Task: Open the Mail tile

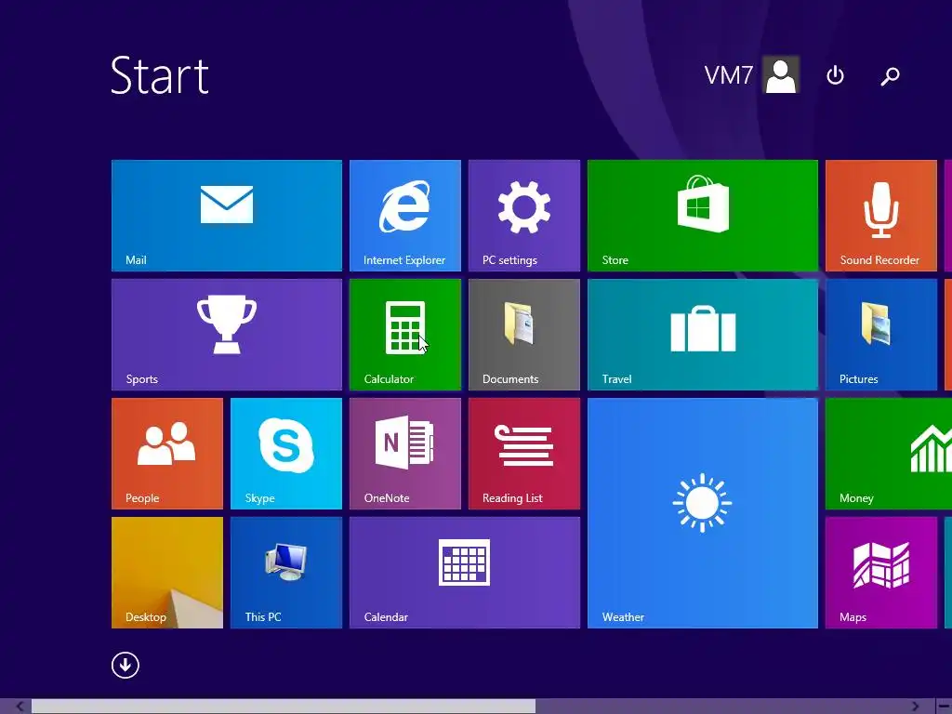Action: click(227, 216)
